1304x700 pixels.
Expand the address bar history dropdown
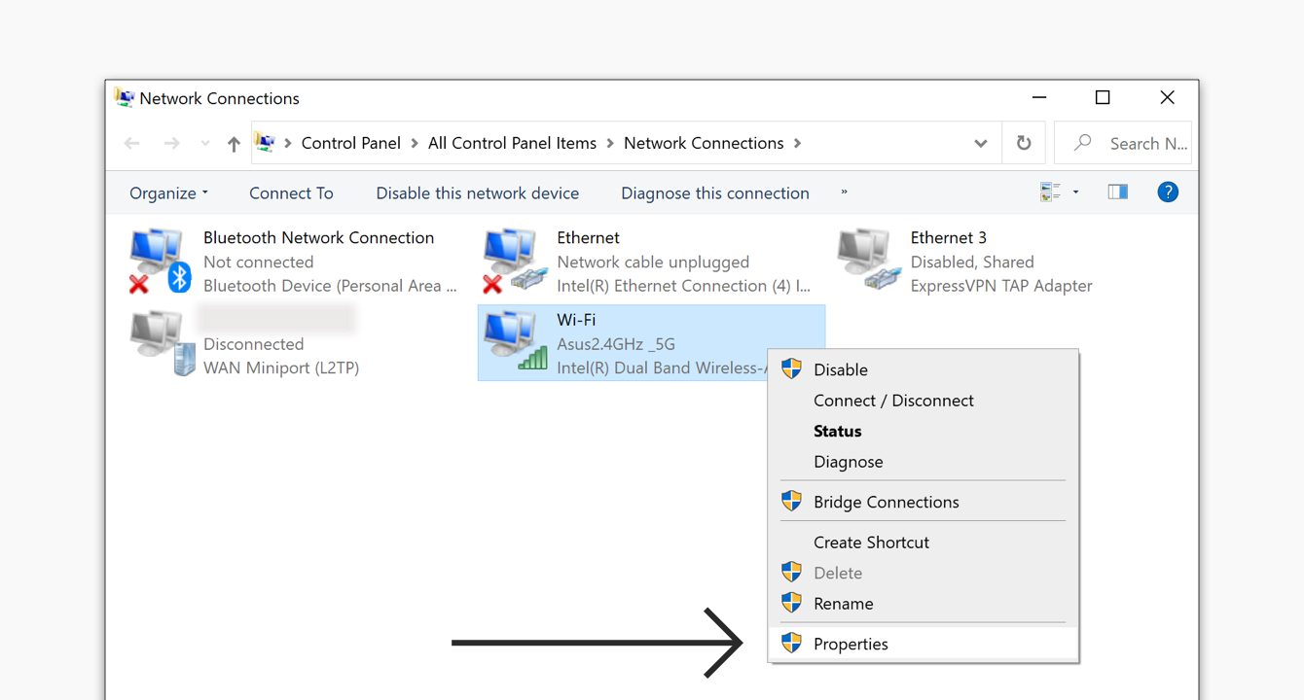tap(981, 144)
